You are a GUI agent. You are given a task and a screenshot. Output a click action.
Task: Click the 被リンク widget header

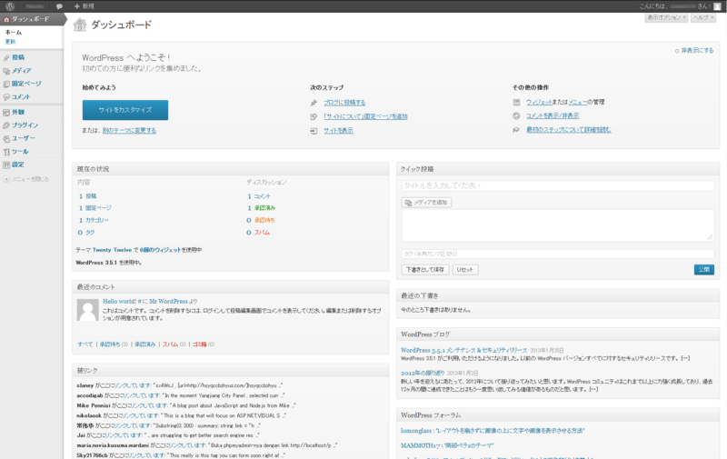[231, 371]
